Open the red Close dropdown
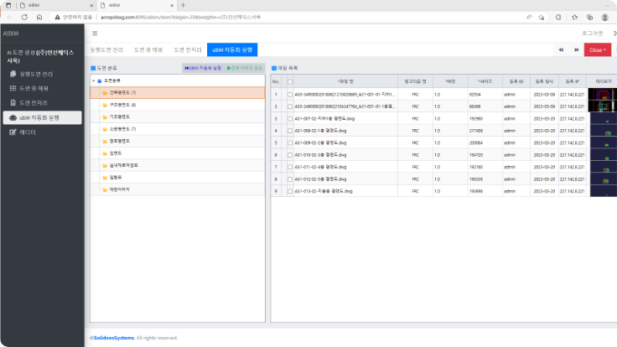 coord(597,49)
